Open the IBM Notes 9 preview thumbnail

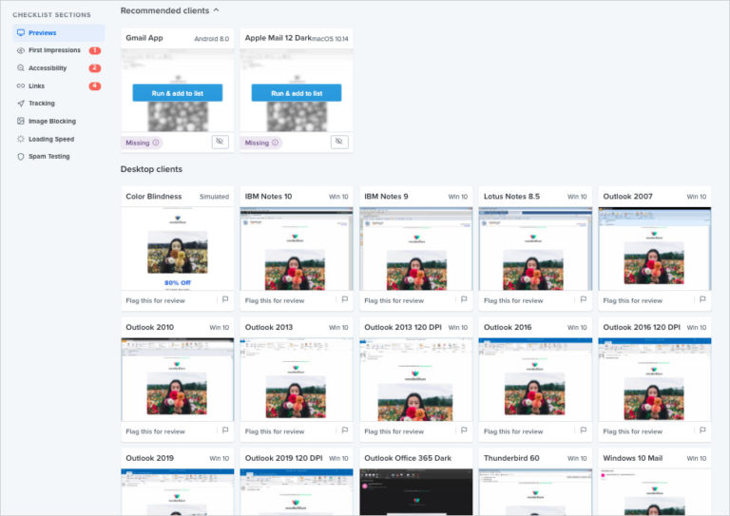click(x=416, y=249)
